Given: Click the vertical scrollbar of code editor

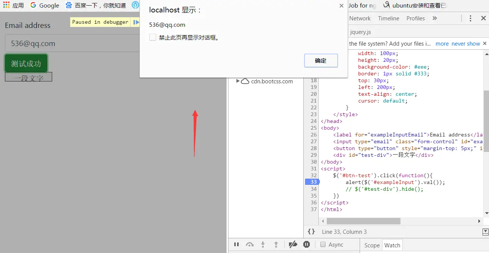Looking at the screenshot, I should click(x=486, y=121).
